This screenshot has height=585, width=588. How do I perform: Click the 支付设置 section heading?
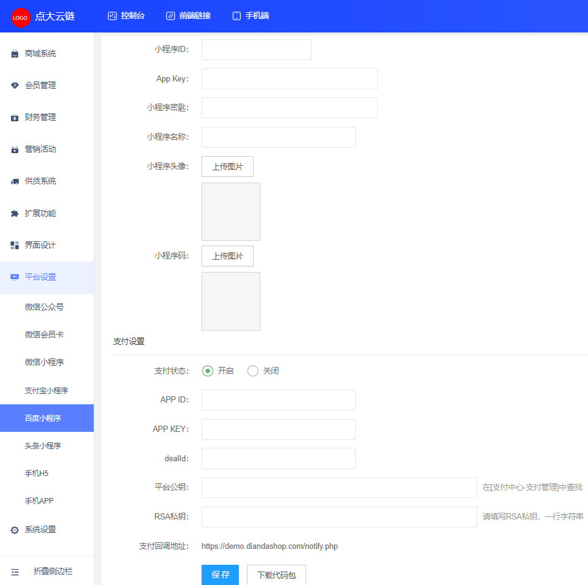(129, 342)
